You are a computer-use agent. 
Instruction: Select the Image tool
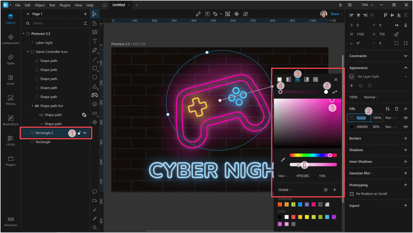(94, 32)
